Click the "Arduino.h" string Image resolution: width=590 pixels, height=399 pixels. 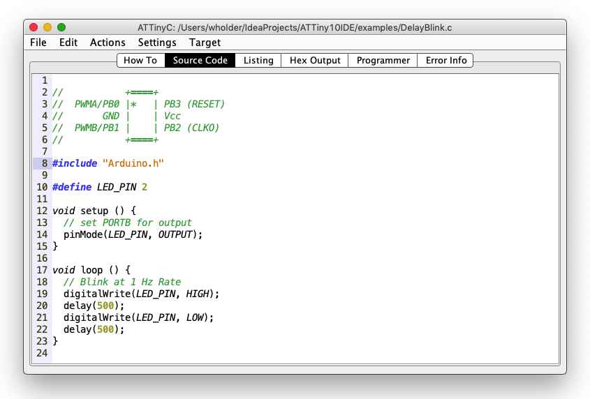pyautogui.click(x=133, y=164)
